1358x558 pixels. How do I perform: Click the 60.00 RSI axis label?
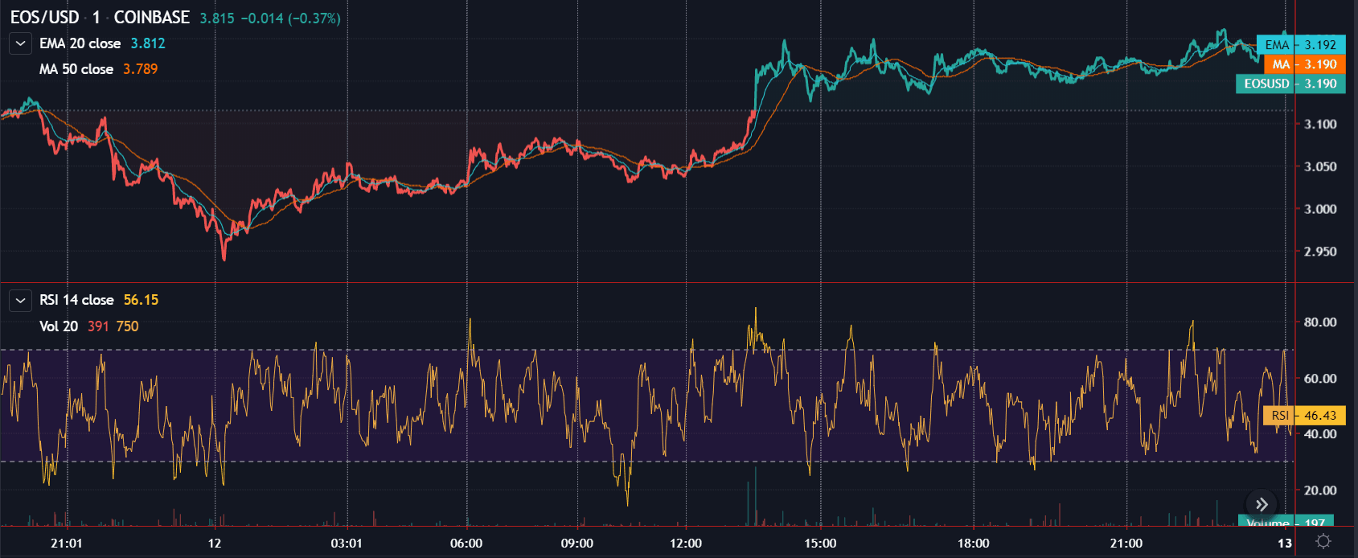[x=1320, y=379]
